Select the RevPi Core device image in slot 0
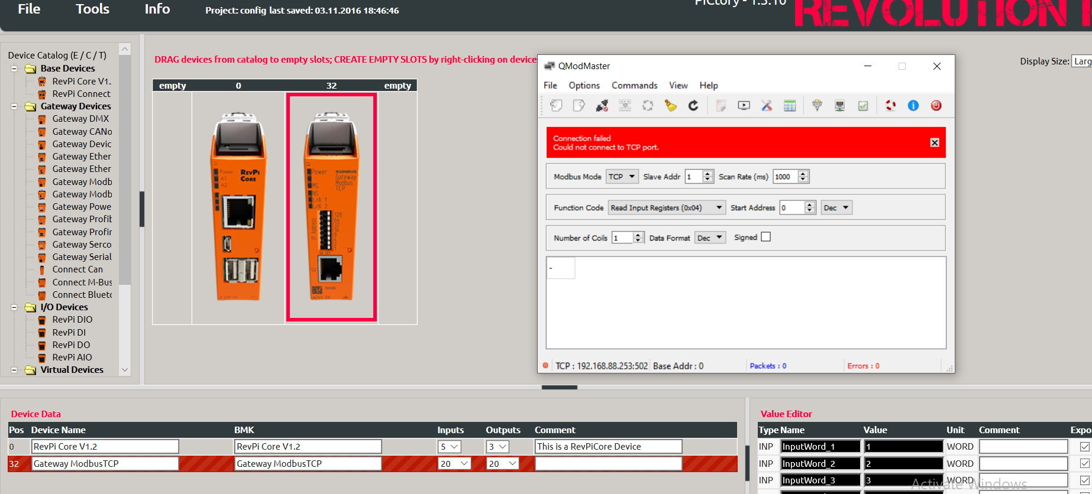This screenshot has width=1092, height=494. (238, 207)
